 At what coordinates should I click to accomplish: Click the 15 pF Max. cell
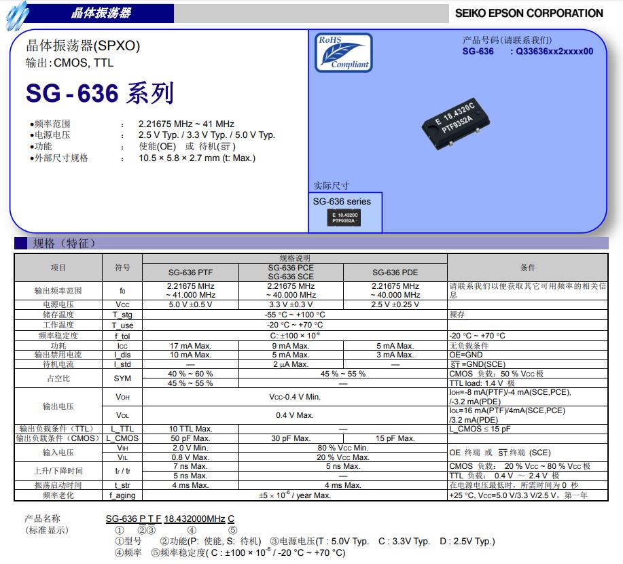tap(395, 438)
